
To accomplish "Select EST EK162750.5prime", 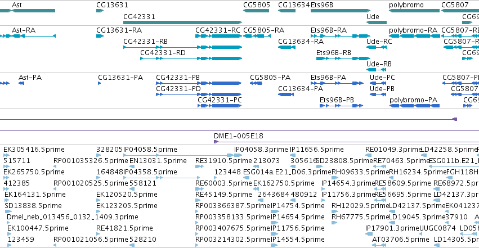I will pyautogui.click(x=284, y=183).
